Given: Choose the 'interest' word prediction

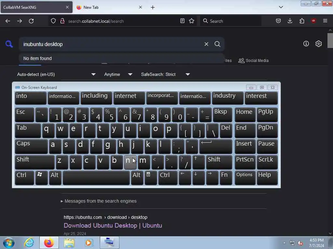Looking at the screenshot, I should [261, 98].
